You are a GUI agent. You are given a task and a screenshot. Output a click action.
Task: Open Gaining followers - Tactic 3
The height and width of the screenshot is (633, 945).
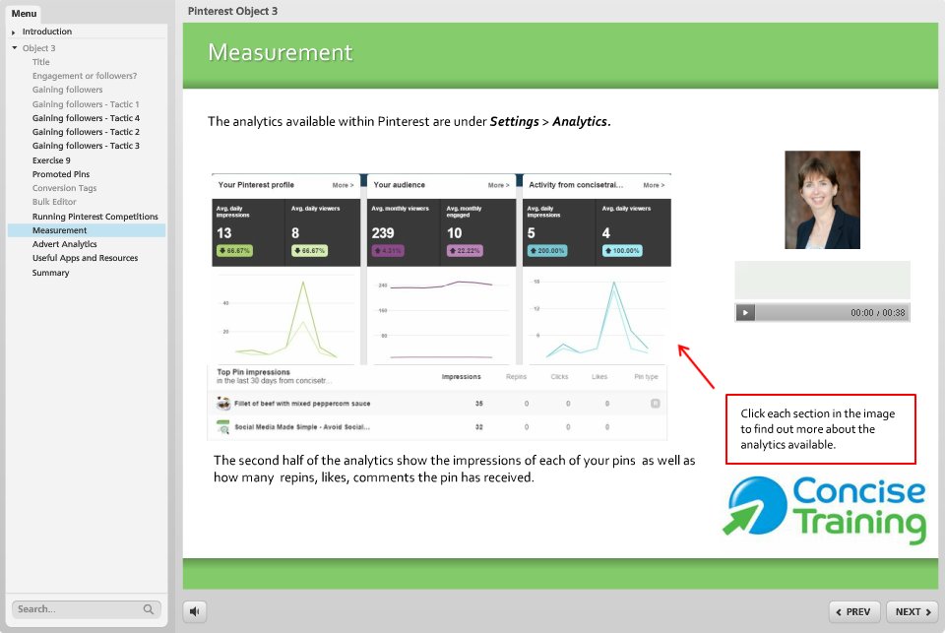pyautogui.click(x=86, y=146)
